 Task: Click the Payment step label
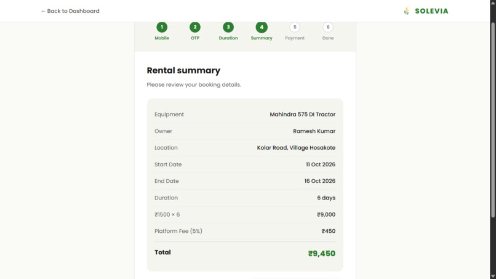[x=295, y=38]
